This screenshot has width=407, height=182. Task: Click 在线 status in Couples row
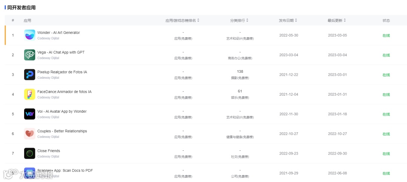pos(386,134)
